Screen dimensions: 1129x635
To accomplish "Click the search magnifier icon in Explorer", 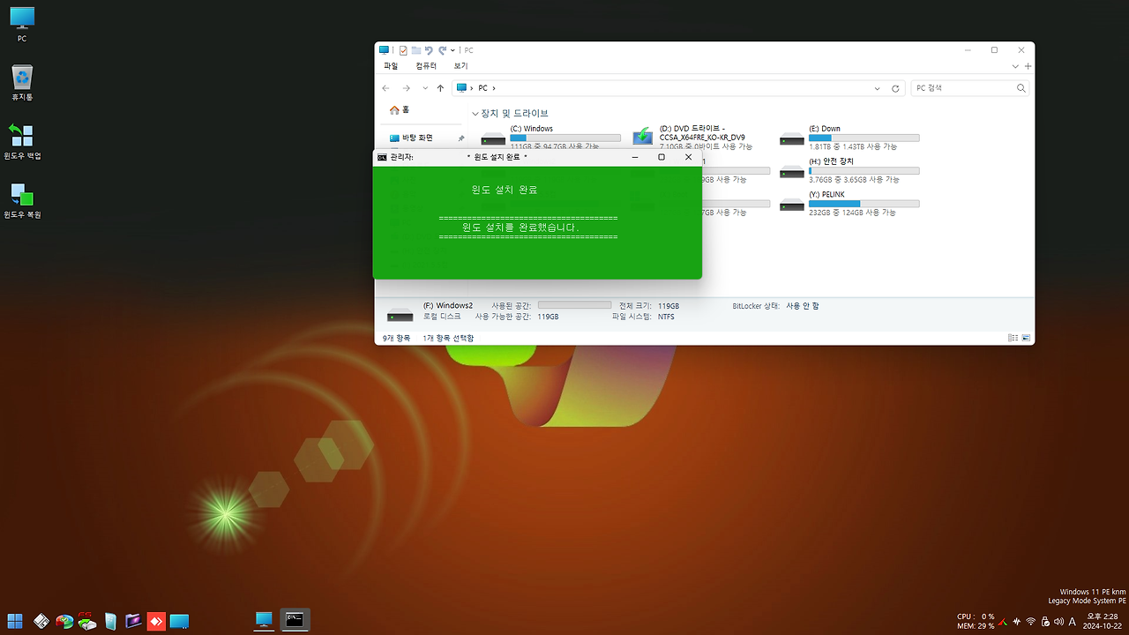I will (x=1021, y=88).
